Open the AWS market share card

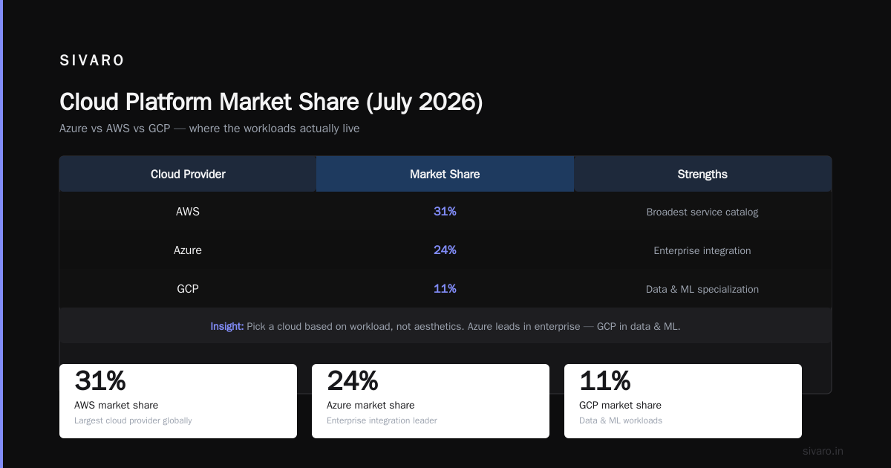click(x=178, y=401)
